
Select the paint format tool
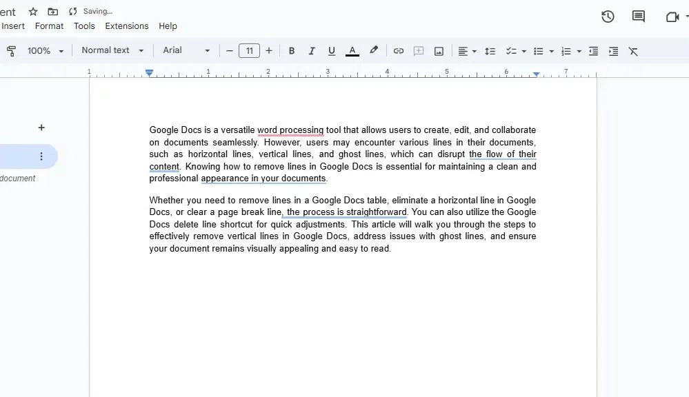coord(12,51)
